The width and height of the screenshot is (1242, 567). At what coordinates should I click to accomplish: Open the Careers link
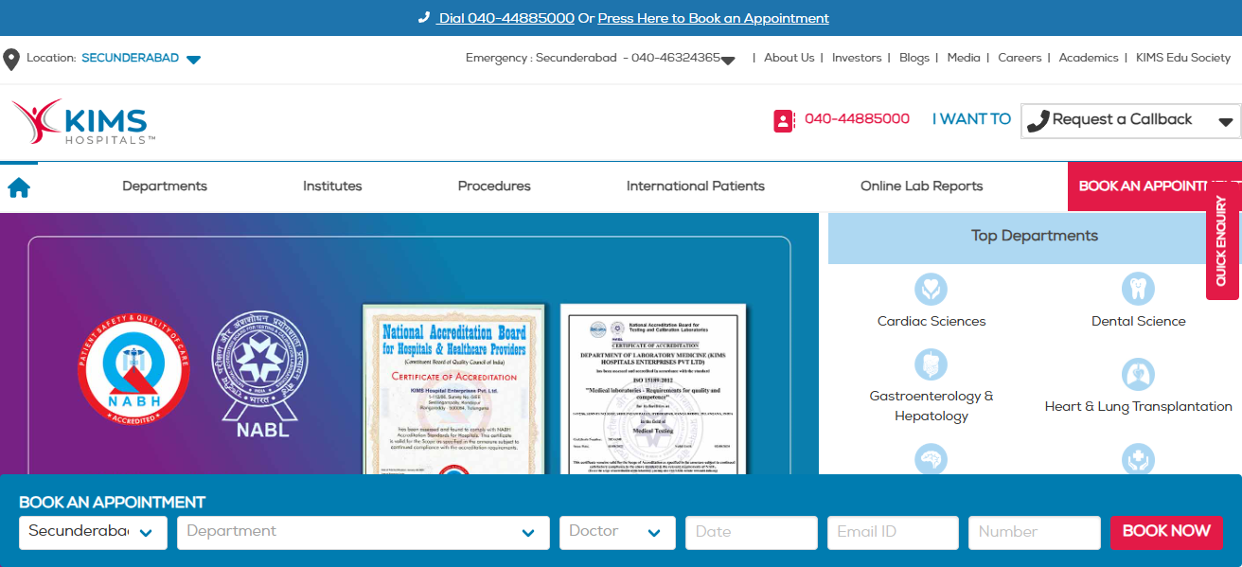1020,58
